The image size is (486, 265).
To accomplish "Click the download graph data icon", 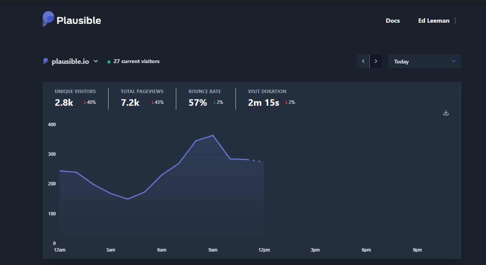I will coord(446,113).
